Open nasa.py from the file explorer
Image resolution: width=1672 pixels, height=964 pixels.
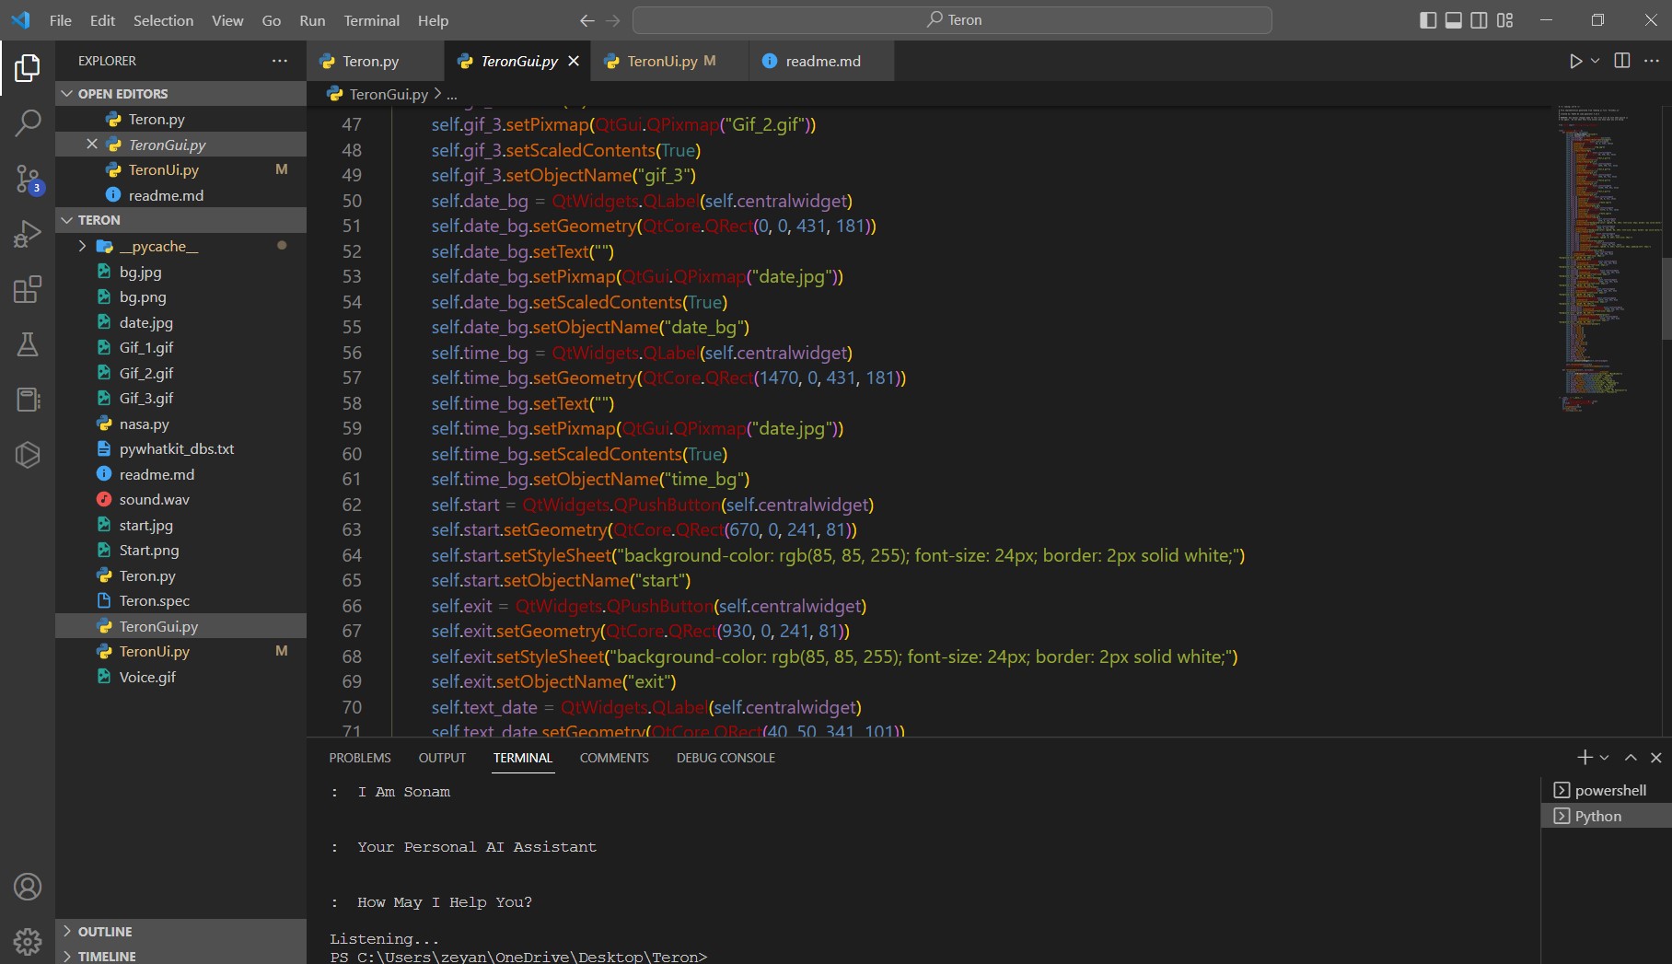pos(145,424)
